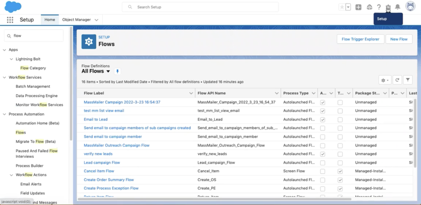Screen dimensions: 421x205
Task: Select the Home tab
Action: click(x=50, y=20)
